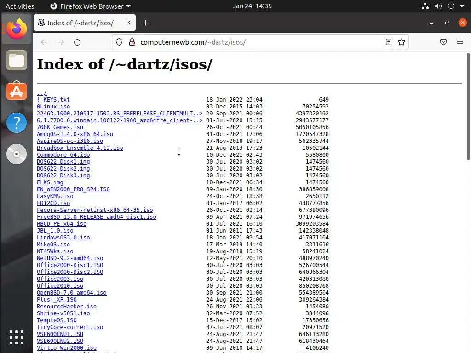This screenshot has width=471, height=353.
Task: Click Office2003.iso link
Action: coord(60,279)
